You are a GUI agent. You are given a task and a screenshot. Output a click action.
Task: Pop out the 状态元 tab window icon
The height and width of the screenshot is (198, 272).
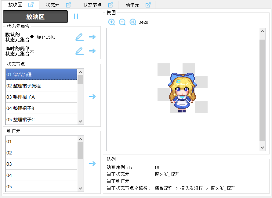(68, 5)
